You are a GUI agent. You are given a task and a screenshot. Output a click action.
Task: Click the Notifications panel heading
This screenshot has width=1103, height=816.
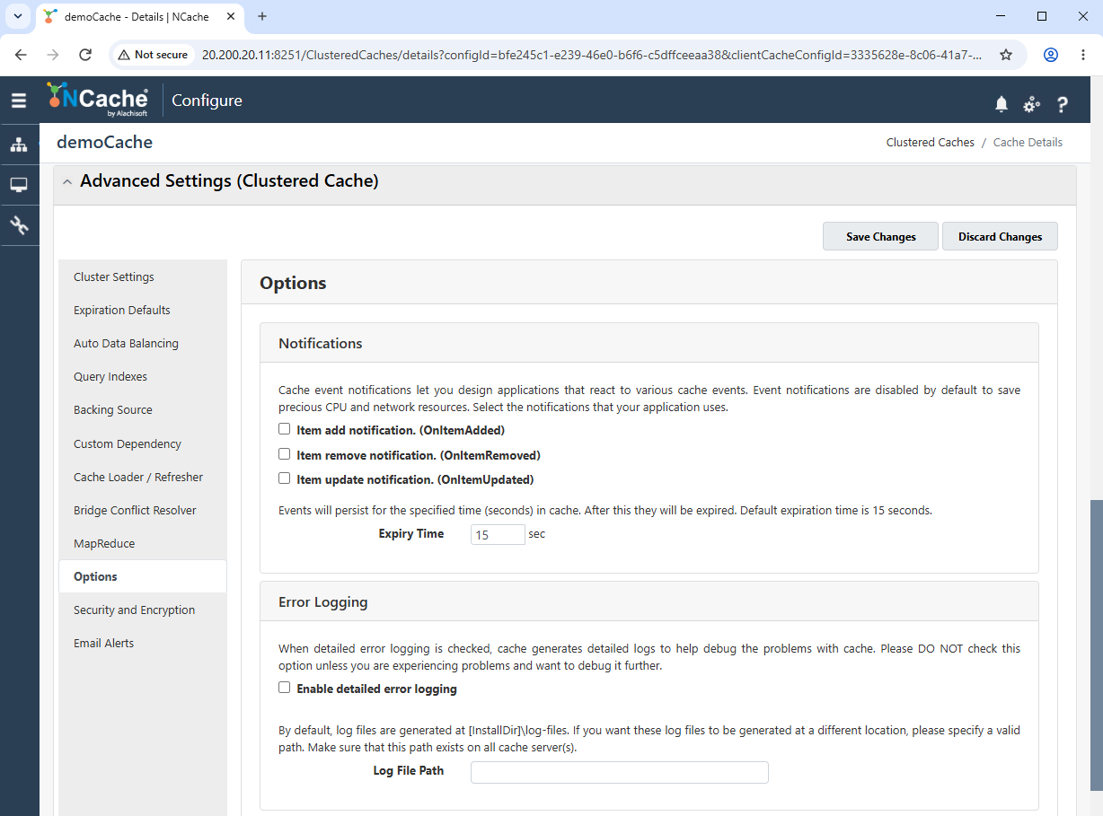321,343
